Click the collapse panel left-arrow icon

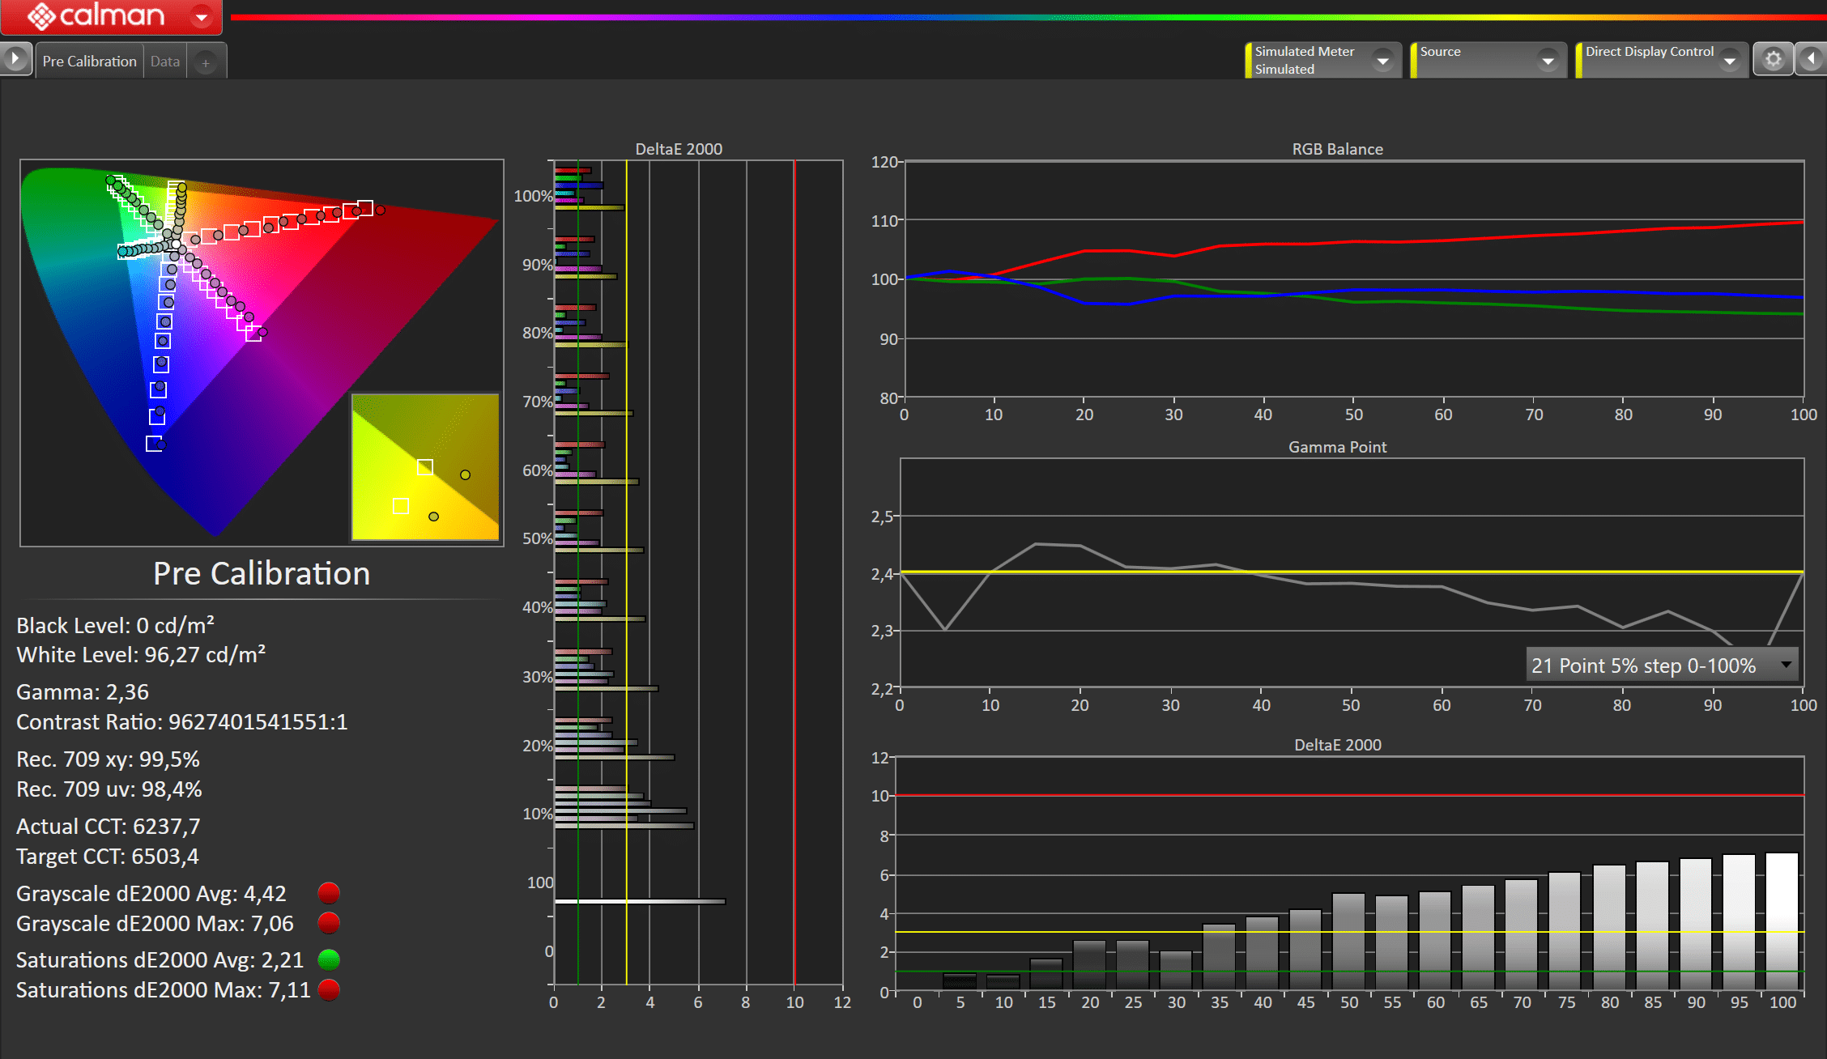coord(1812,59)
